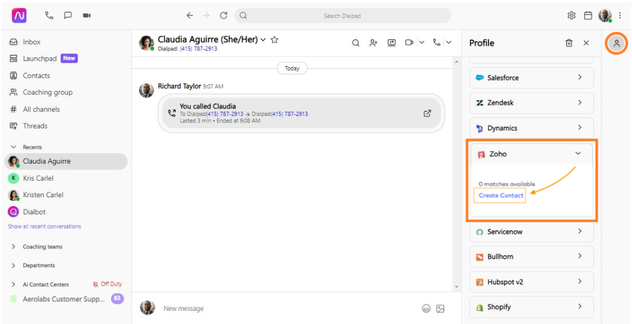Expand the Servicenow integration
This screenshot has height=324, width=632.
532,232
